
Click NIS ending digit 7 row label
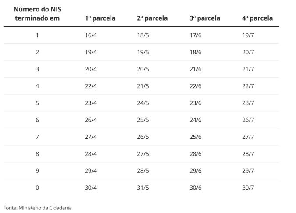[37, 137]
